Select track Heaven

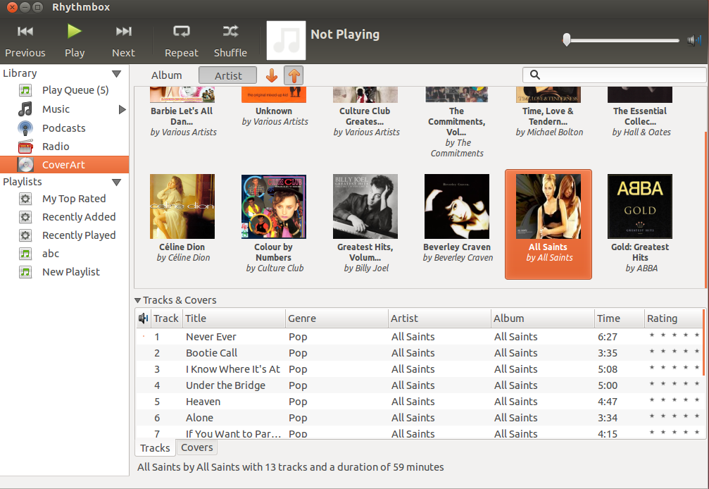coord(419,402)
